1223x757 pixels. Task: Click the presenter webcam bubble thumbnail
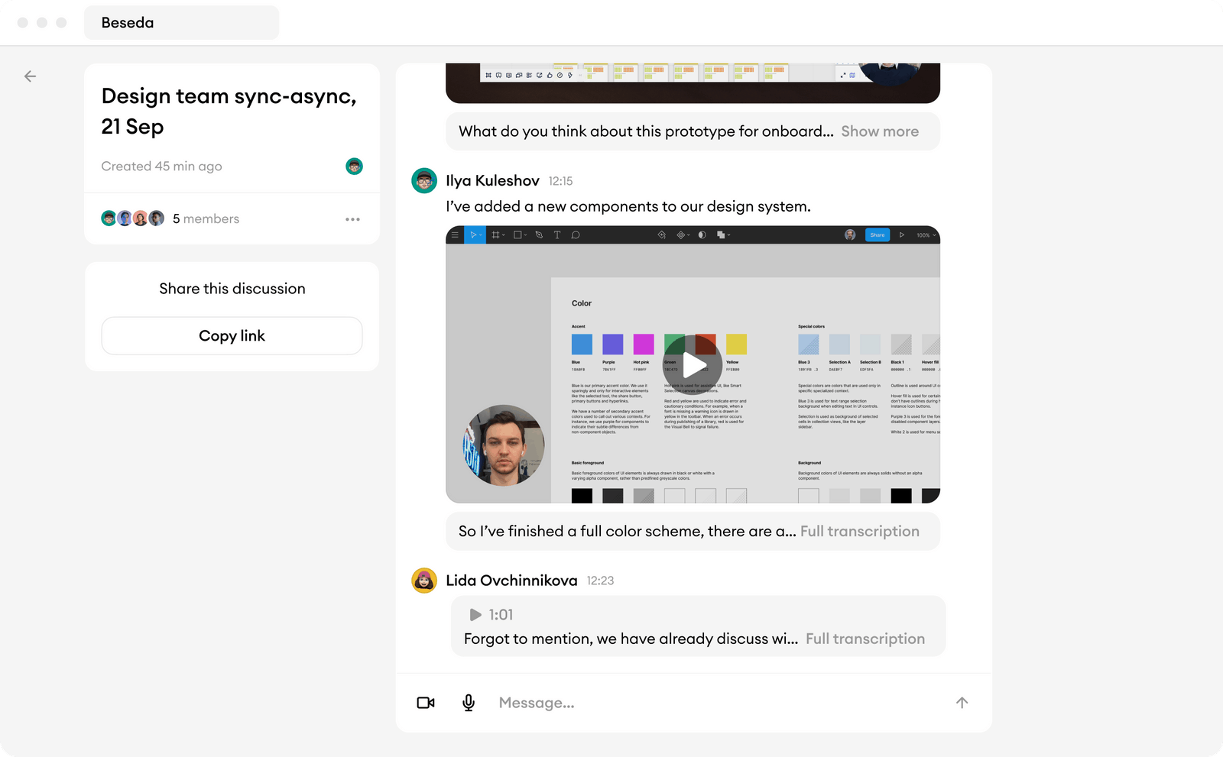[504, 445]
